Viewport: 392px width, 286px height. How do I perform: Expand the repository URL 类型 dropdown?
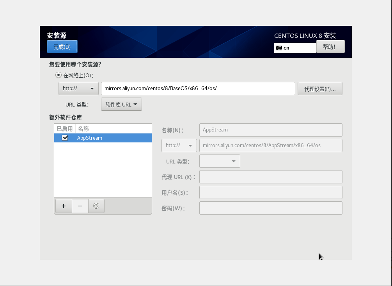click(220, 161)
